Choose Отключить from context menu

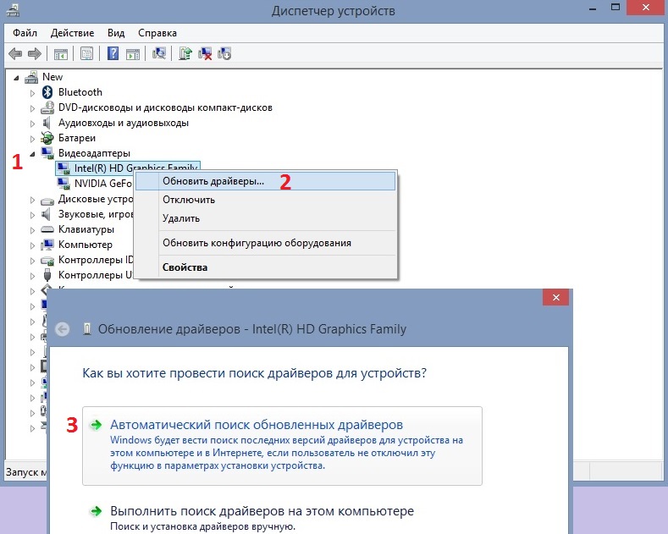pos(265,200)
